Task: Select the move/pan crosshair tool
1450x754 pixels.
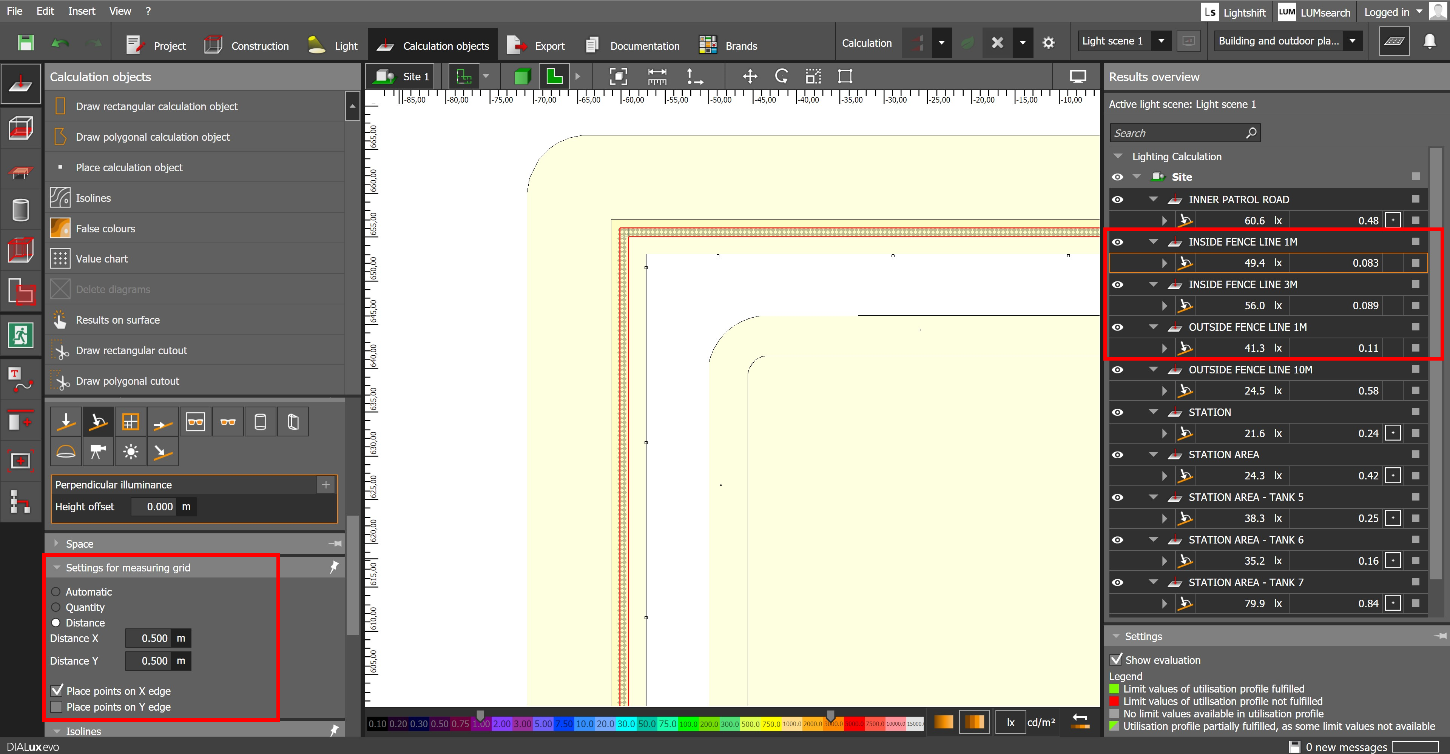Action: point(750,77)
